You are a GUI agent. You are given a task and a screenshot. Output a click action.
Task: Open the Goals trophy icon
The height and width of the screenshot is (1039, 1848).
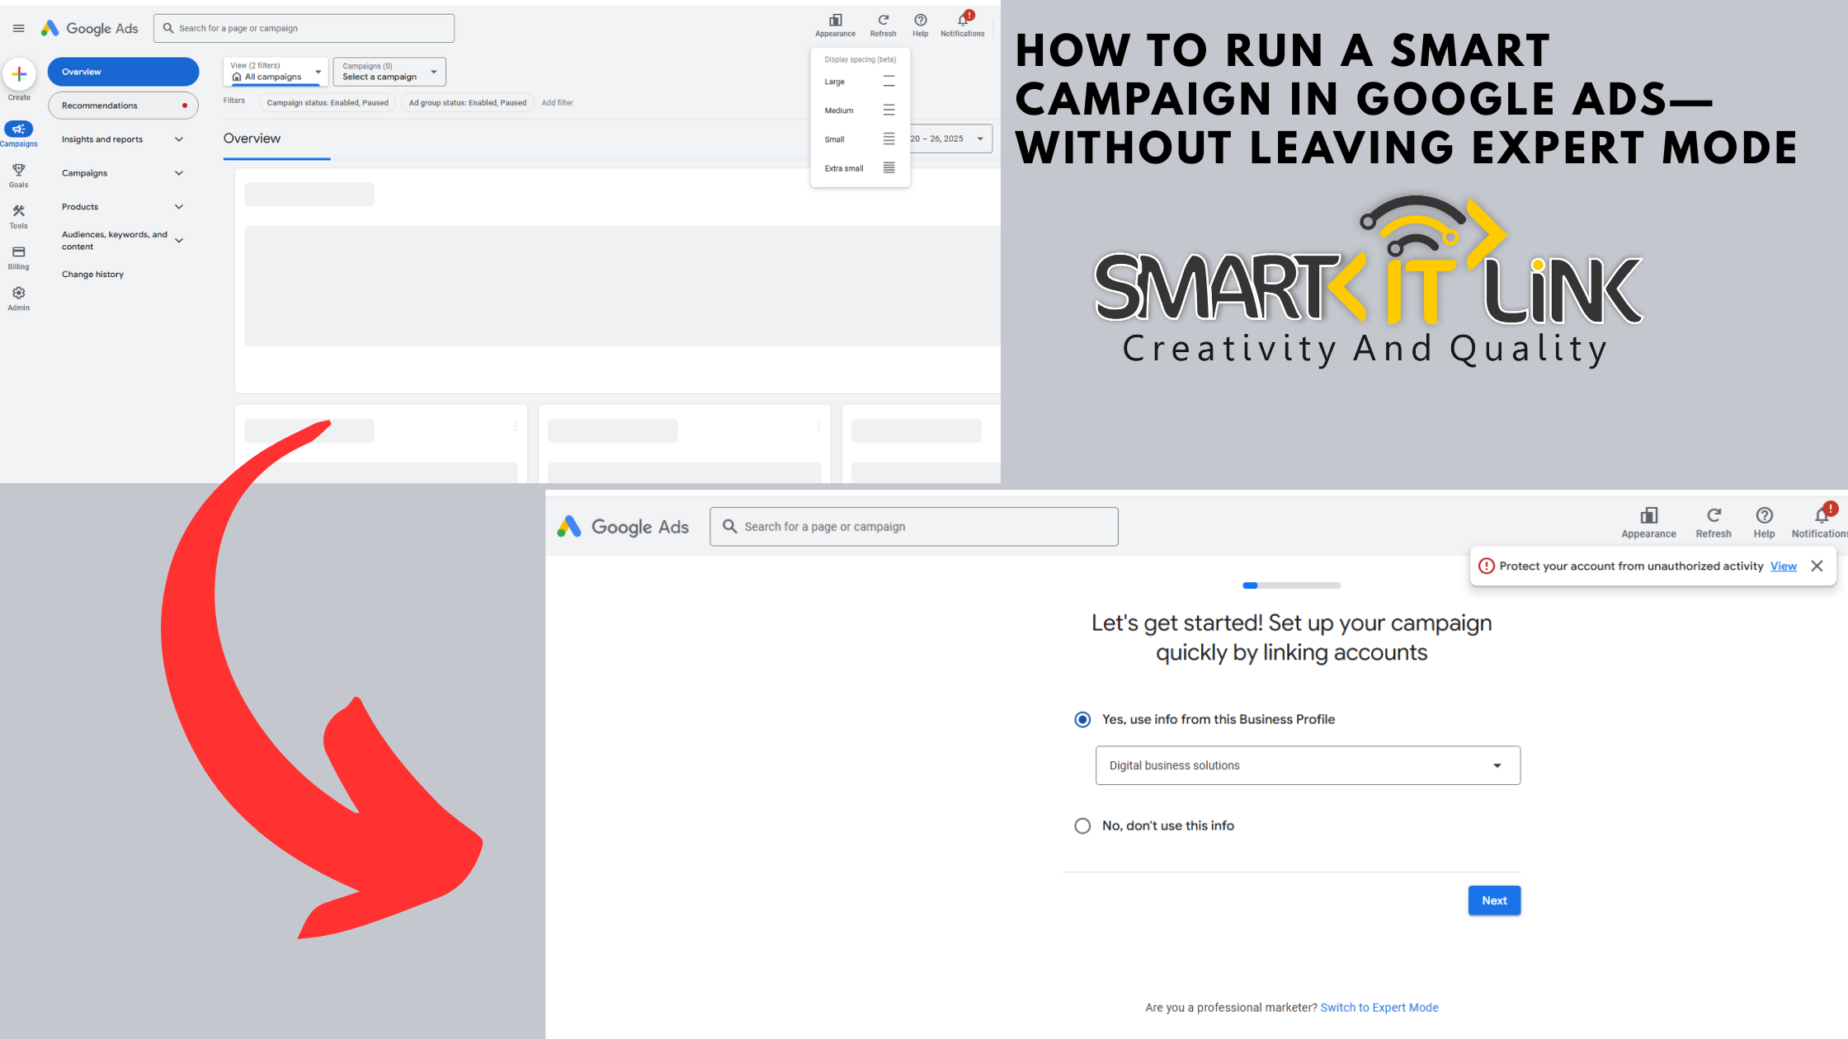(x=18, y=170)
